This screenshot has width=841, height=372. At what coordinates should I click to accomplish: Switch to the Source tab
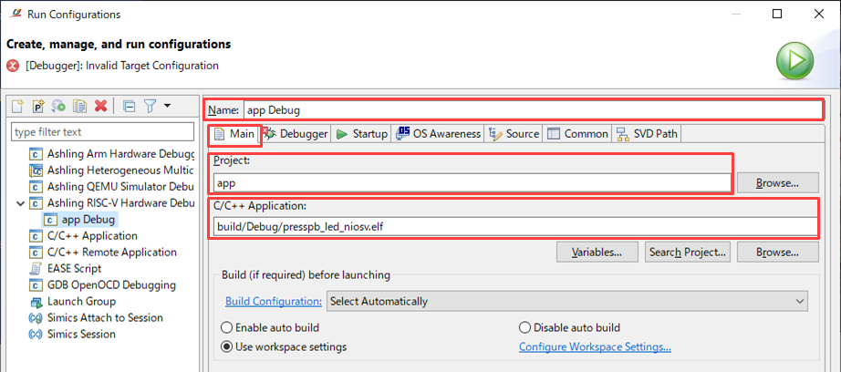(514, 134)
